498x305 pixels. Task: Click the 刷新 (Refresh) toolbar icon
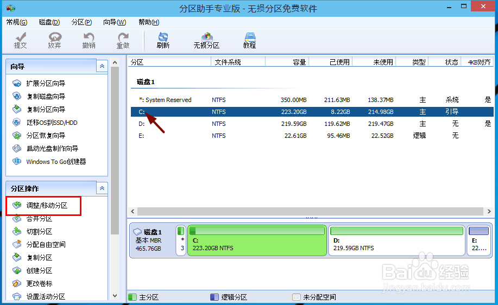coord(163,40)
